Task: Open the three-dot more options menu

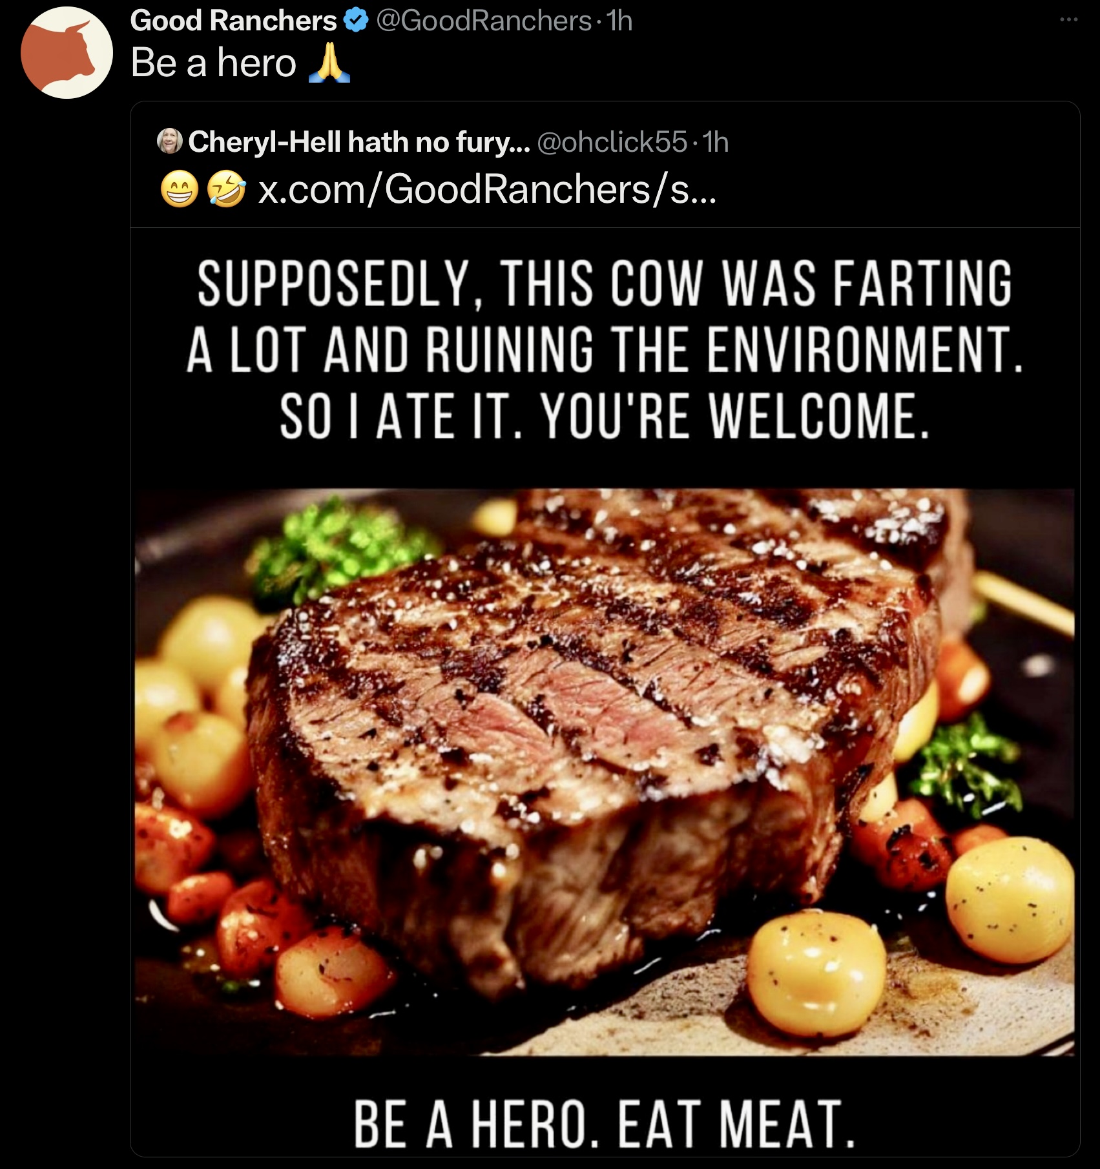Action: point(1069,20)
